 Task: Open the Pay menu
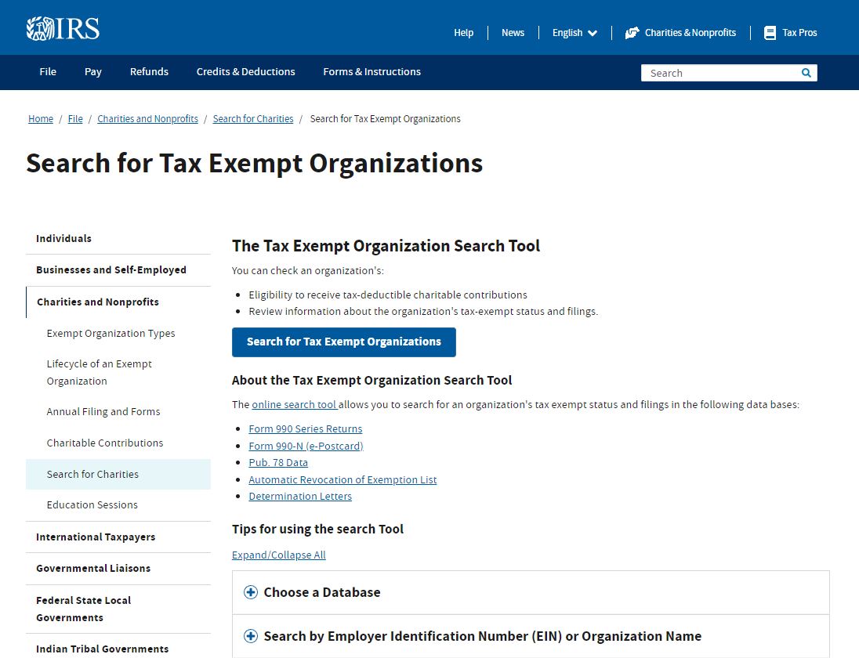click(93, 72)
